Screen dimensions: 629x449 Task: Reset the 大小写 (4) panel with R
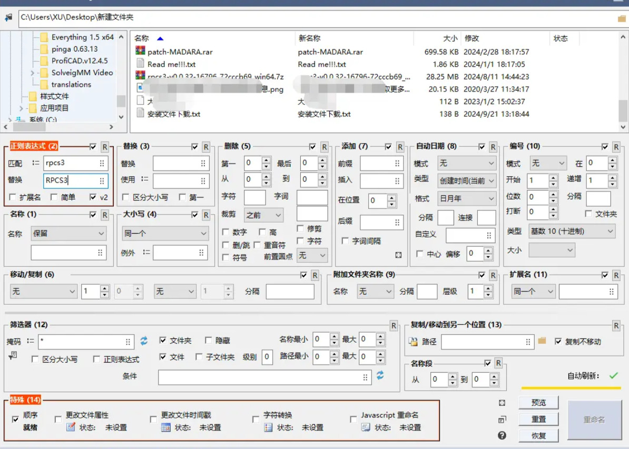pos(206,215)
